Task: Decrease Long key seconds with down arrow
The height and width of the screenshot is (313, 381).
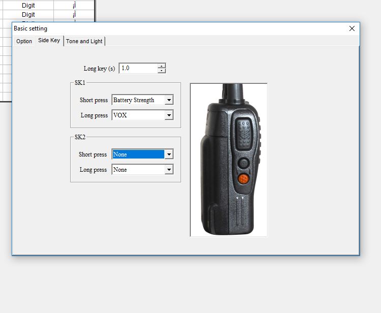Action: [162, 71]
